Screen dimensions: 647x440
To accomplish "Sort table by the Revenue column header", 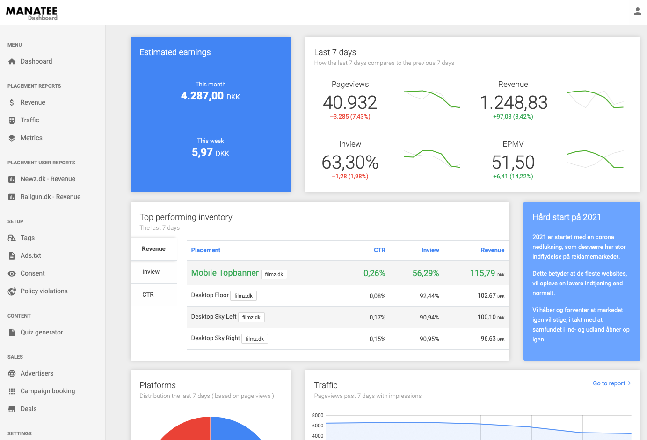I will tap(492, 250).
